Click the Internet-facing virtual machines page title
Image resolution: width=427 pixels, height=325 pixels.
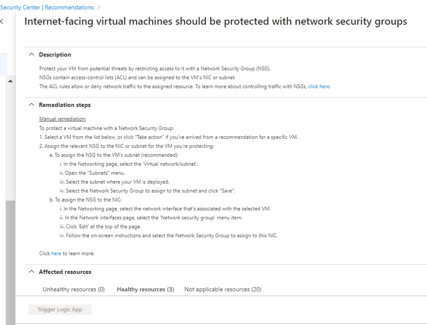click(x=215, y=21)
